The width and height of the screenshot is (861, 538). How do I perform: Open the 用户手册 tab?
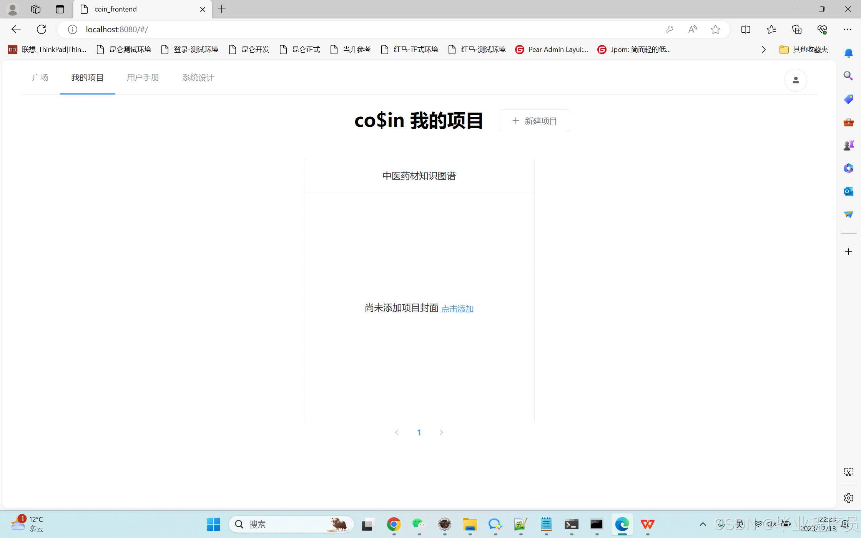pos(143,78)
